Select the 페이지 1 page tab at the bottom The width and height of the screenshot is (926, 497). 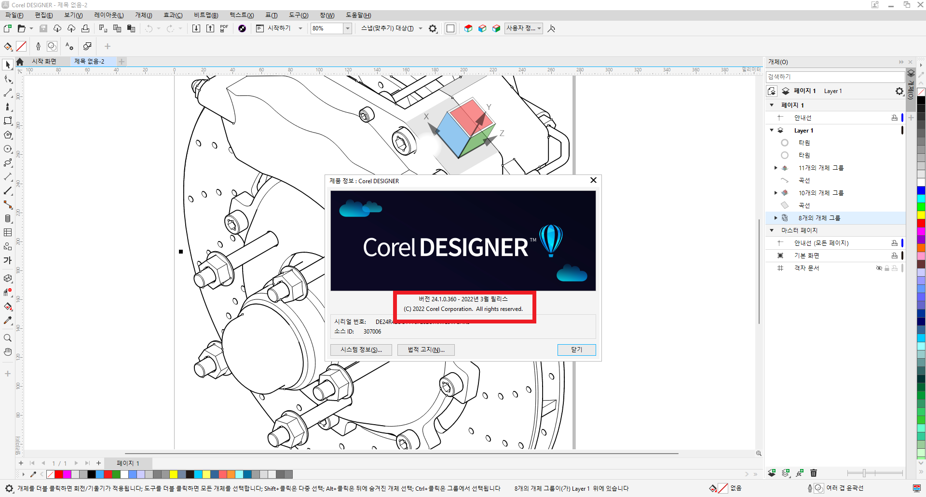tap(128, 463)
